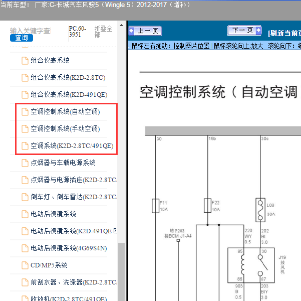Click the 折叠全部 collapse-all link
The height and width of the screenshot is (301, 301).
(103, 32)
